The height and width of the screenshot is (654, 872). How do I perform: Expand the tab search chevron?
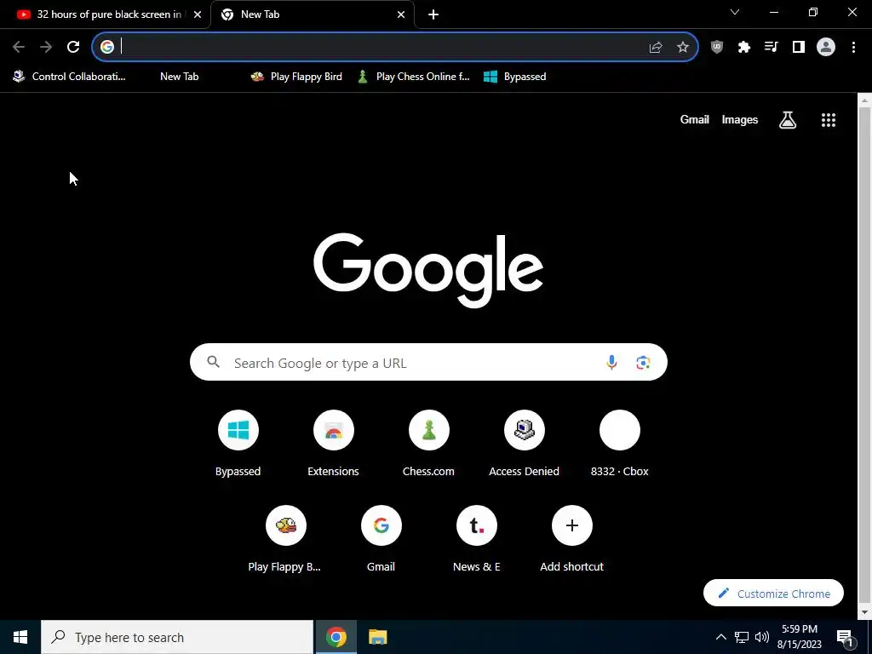(735, 12)
